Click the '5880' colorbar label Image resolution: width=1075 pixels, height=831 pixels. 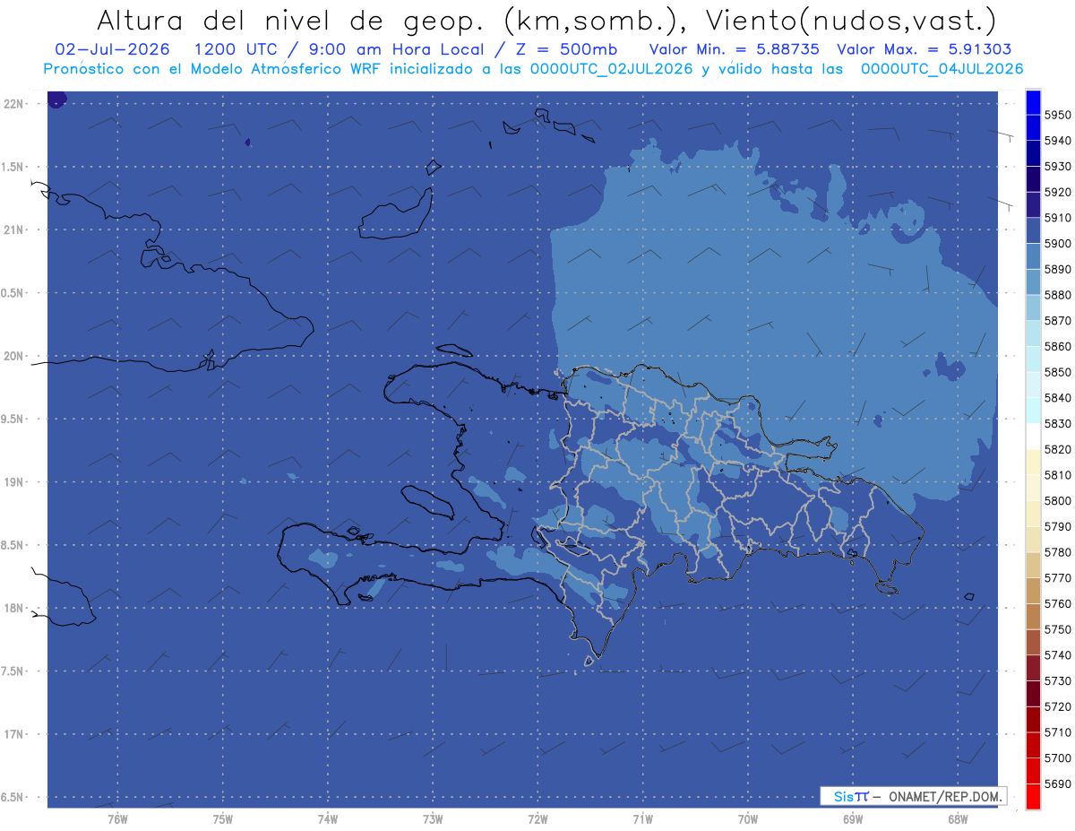pyautogui.click(x=1057, y=295)
